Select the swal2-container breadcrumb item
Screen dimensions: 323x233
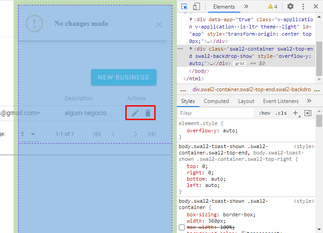tap(252, 89)
